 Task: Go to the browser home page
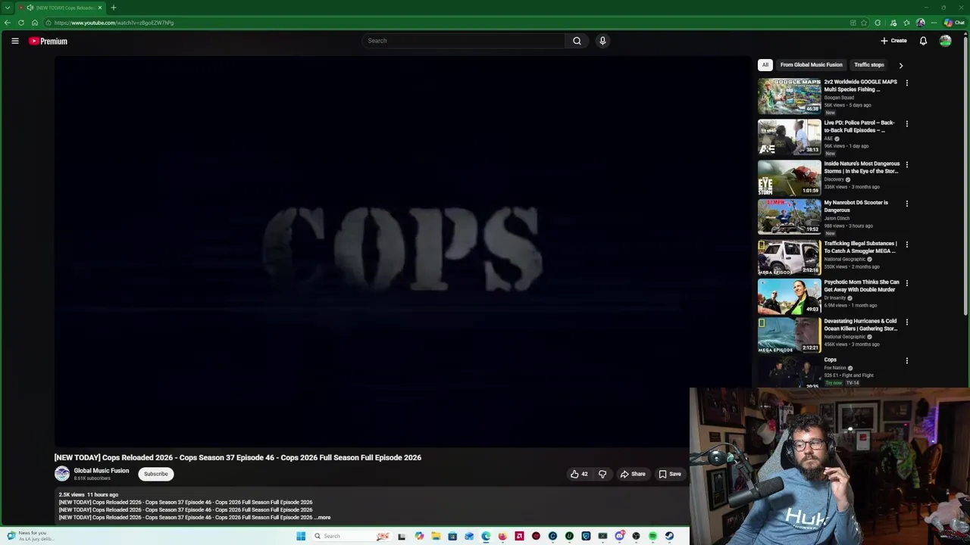[x=35, y=23]
